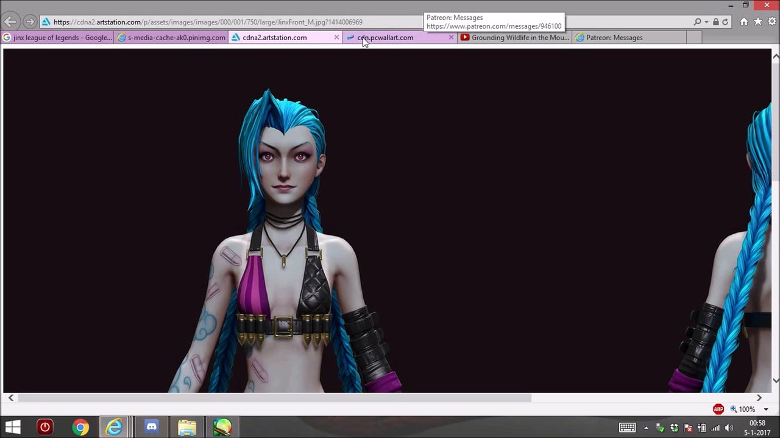The height and width of the screenshot is (438, 780).
Task: Launch Google Chrome from the taskbar
Action: [80, 428]
